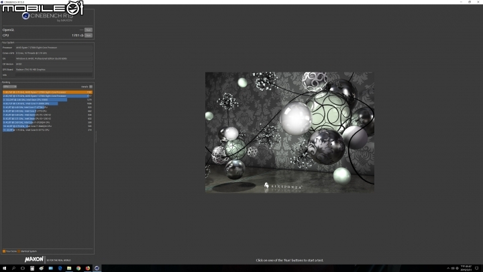Viewport: 483px width, 272px height.
Task: Click the GFX Board field showing Radeon graphics
Action: tap(54, 69)
